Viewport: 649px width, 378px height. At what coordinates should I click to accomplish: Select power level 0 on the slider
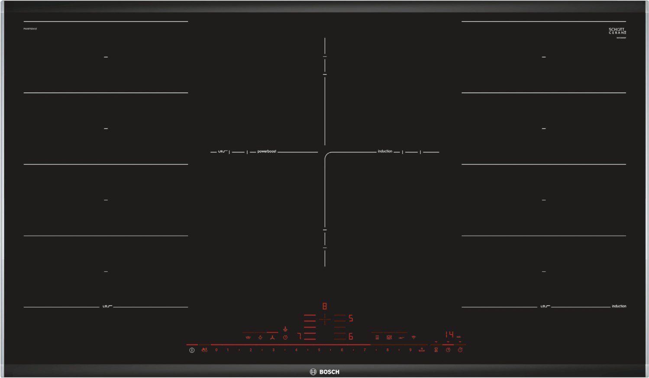(x=216, y=350)
